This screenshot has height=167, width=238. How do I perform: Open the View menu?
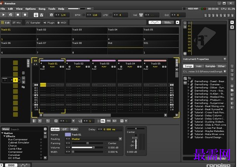click(x=19, y=9)
